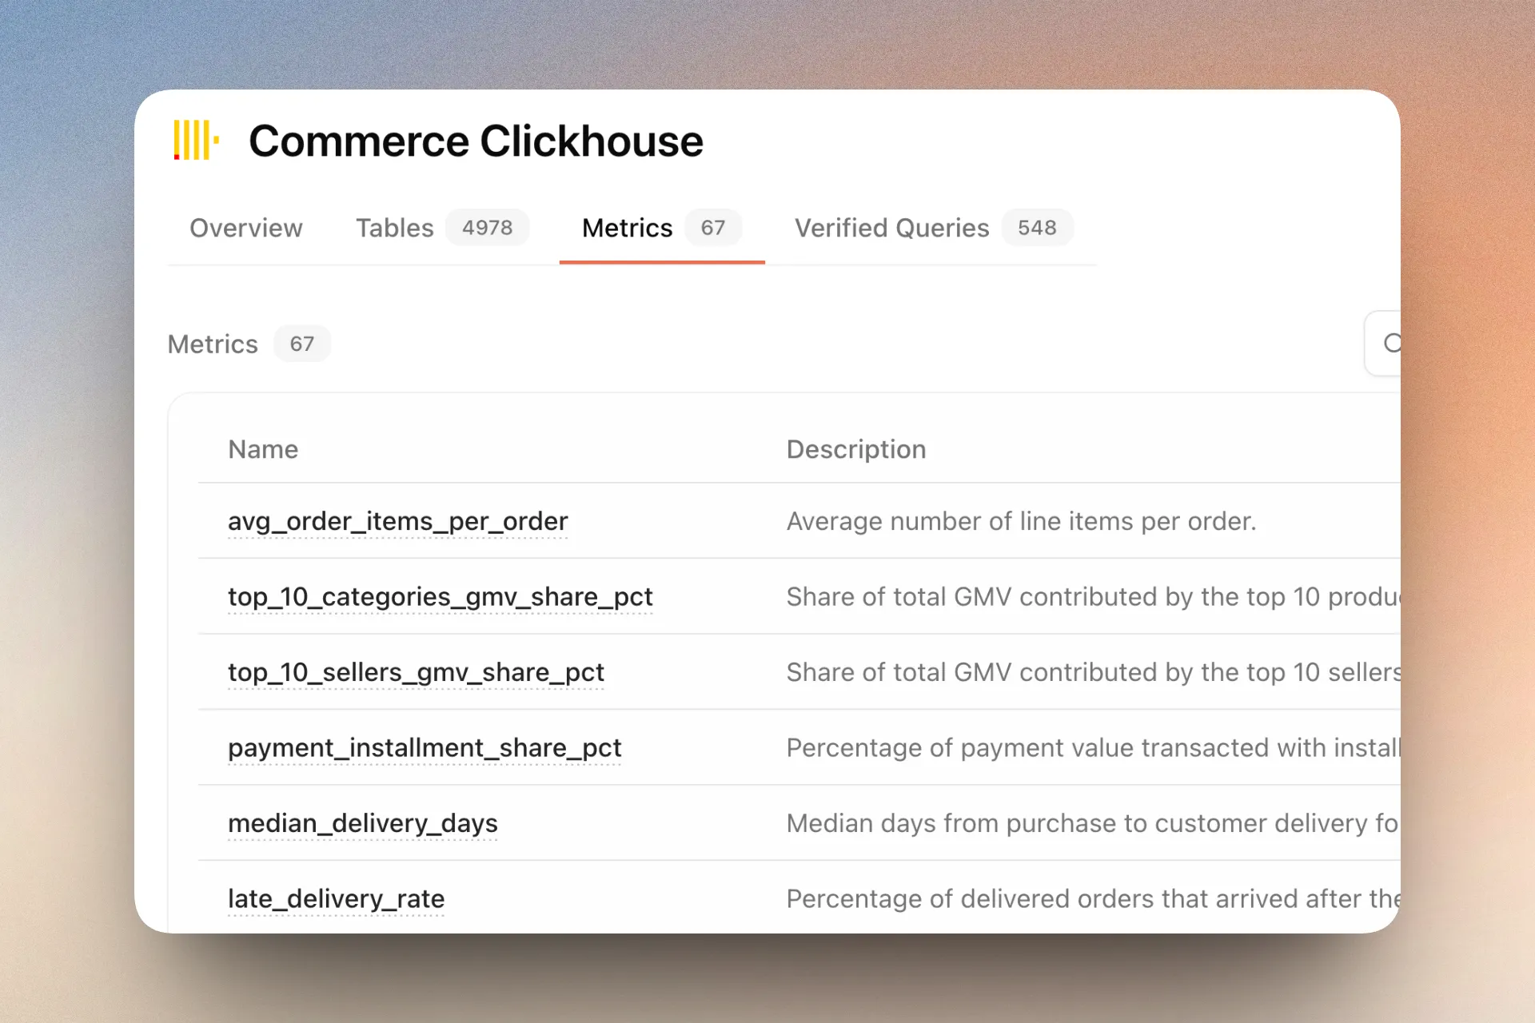The width and height of the screenshot is (1535, 1023).
Task: Click the ClickHouse logo icon
Action: click(x=196, y=140)
